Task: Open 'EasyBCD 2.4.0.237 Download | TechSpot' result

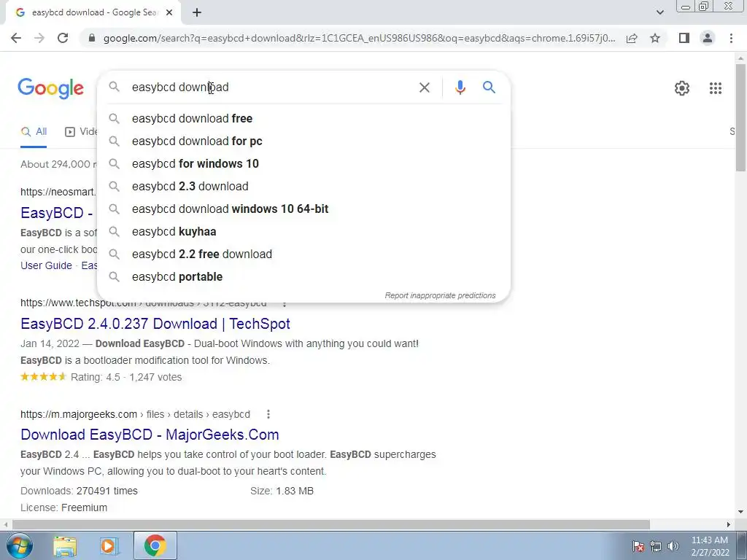Action: click(x=155, y=324)
